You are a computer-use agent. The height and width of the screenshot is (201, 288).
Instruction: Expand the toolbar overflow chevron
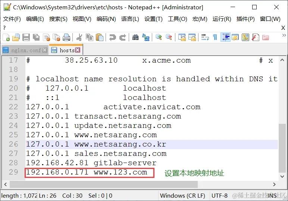(x=284, y=35)
